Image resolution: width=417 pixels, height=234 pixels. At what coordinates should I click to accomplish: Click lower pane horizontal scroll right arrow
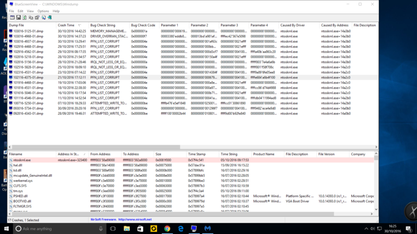pos(372,214)
